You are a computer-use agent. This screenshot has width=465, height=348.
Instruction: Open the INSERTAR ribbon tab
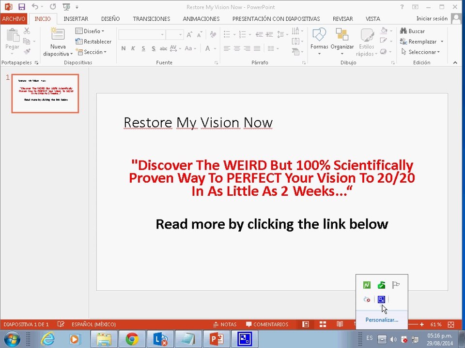point(76,19)
